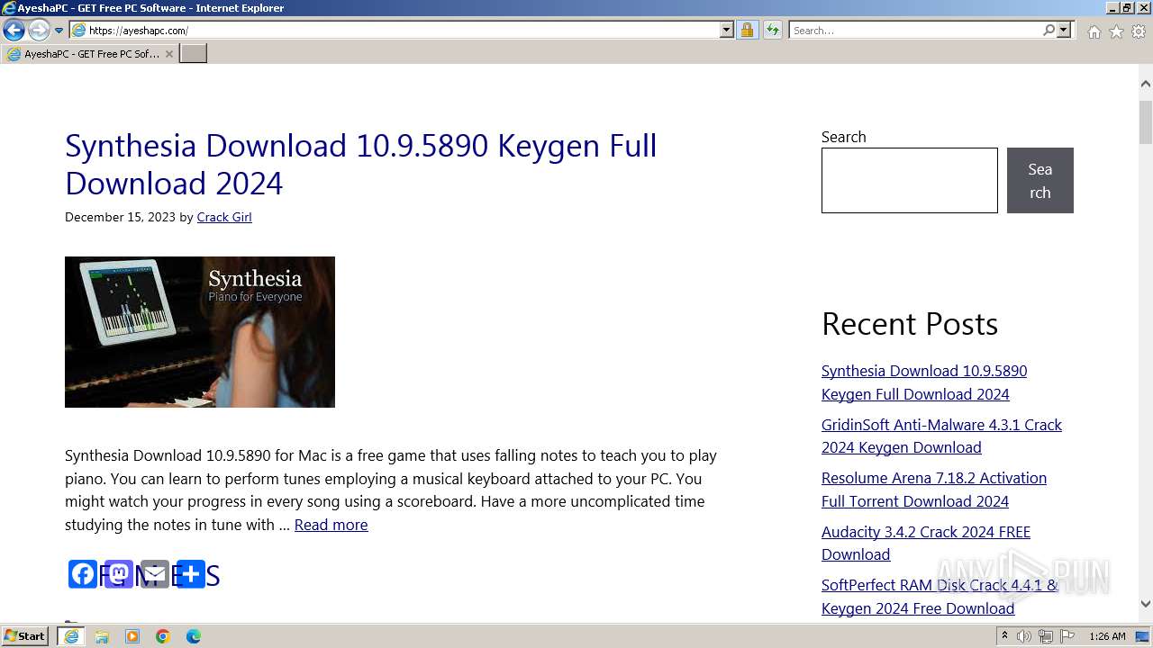Open the search provider dropdown

click(x=1064, y=30)
